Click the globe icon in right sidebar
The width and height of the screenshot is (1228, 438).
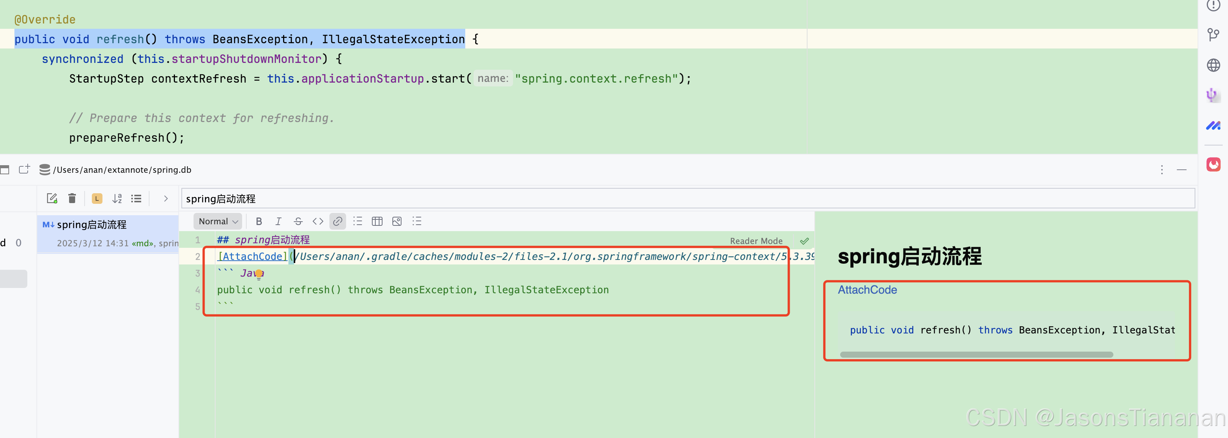(x=1213, y=65)
